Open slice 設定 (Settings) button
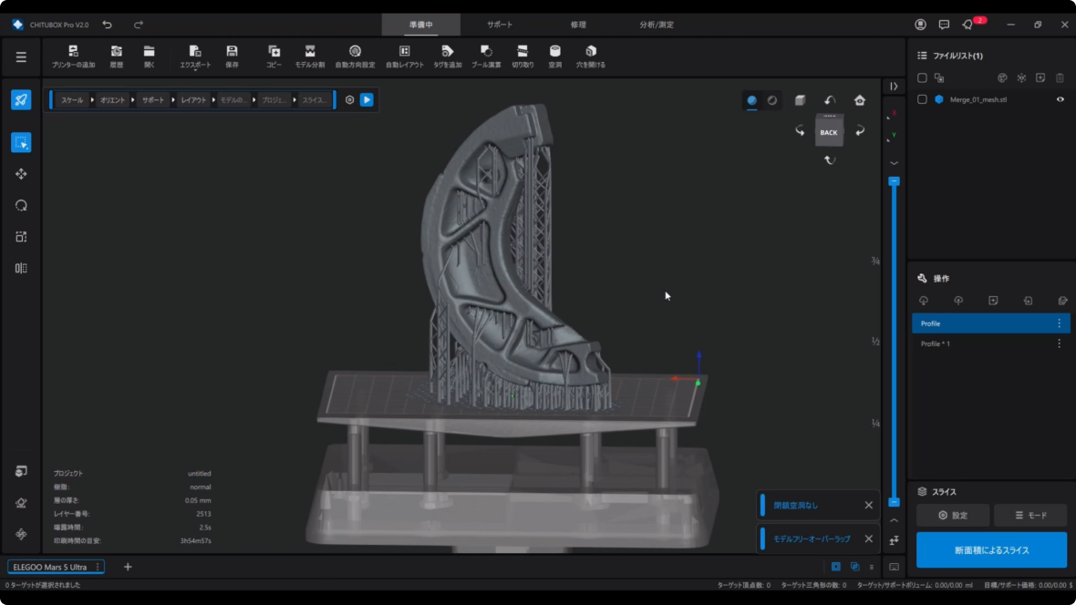Viewport: 1076px width, 605px height. pos(953,516)
